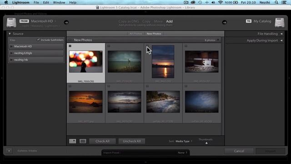The width and height of the screenshot is (291, 164).
Task: Click the round arrow button after Macintosh HD
Action: (66, 22)
